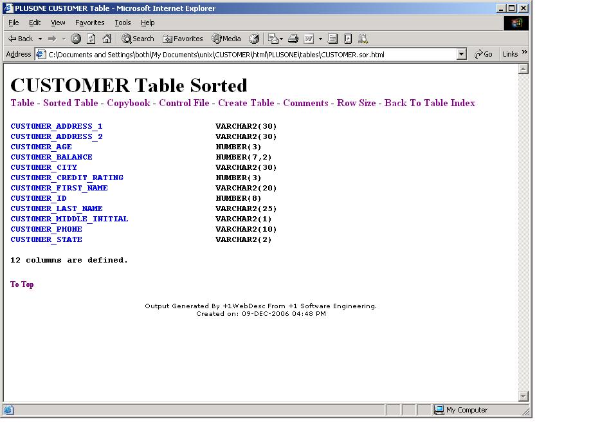The height and width of the screenshot is (444, 600).
Task: Click the rightmost toolbar icon after Research
Action: 363,39
